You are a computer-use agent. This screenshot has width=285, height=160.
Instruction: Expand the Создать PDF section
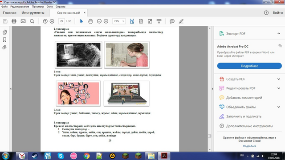coord(279,79)
